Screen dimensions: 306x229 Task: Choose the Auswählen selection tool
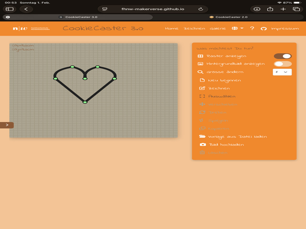coord(217,96)
